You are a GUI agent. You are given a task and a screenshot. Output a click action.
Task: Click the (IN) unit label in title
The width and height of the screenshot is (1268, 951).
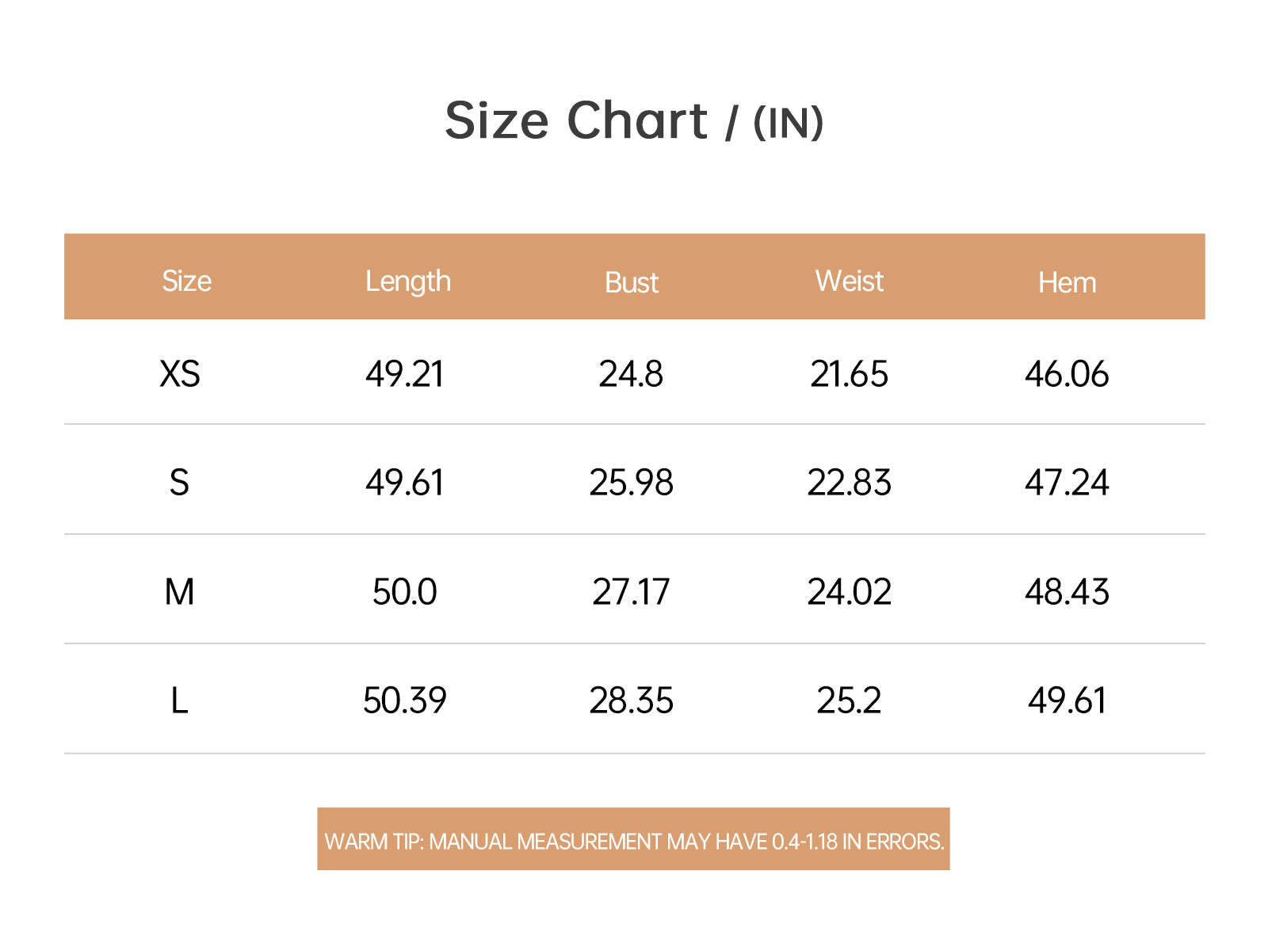789,123
